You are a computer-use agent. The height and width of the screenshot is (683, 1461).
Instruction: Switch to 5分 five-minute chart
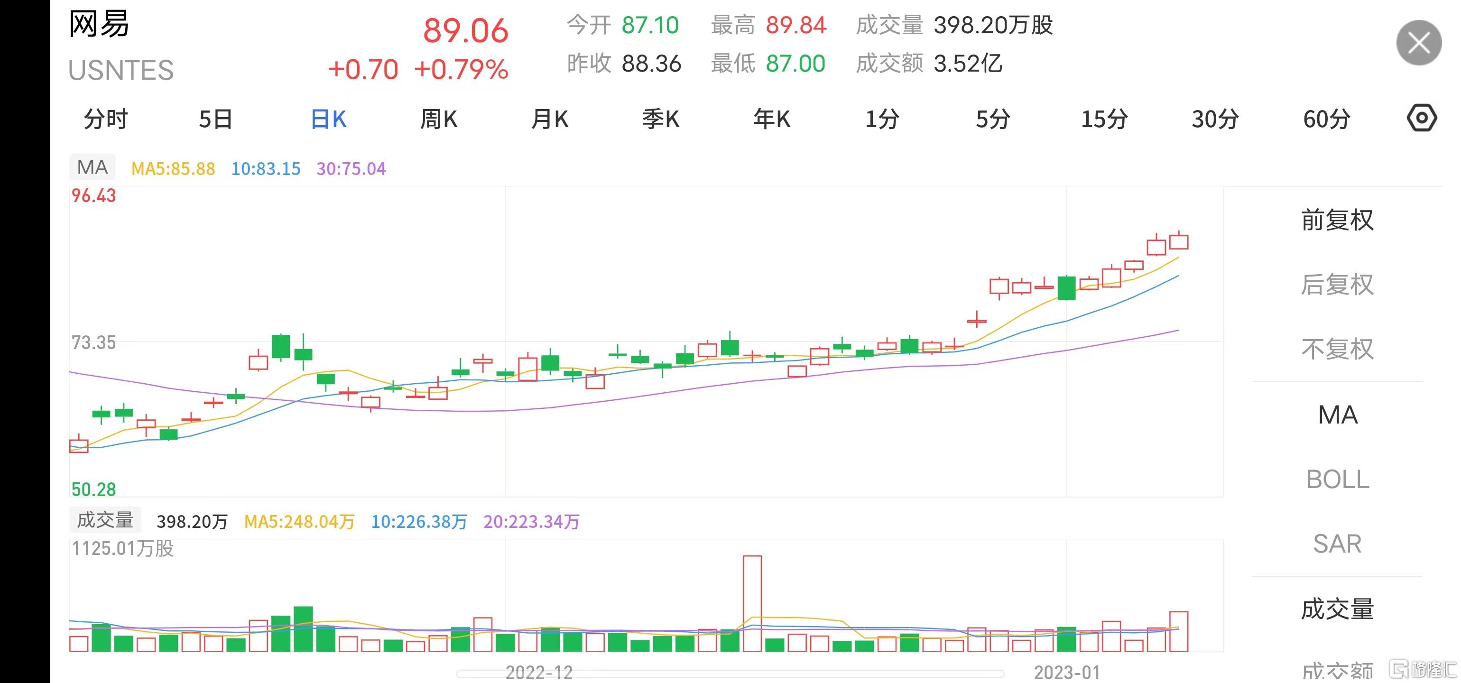point(993,119)
